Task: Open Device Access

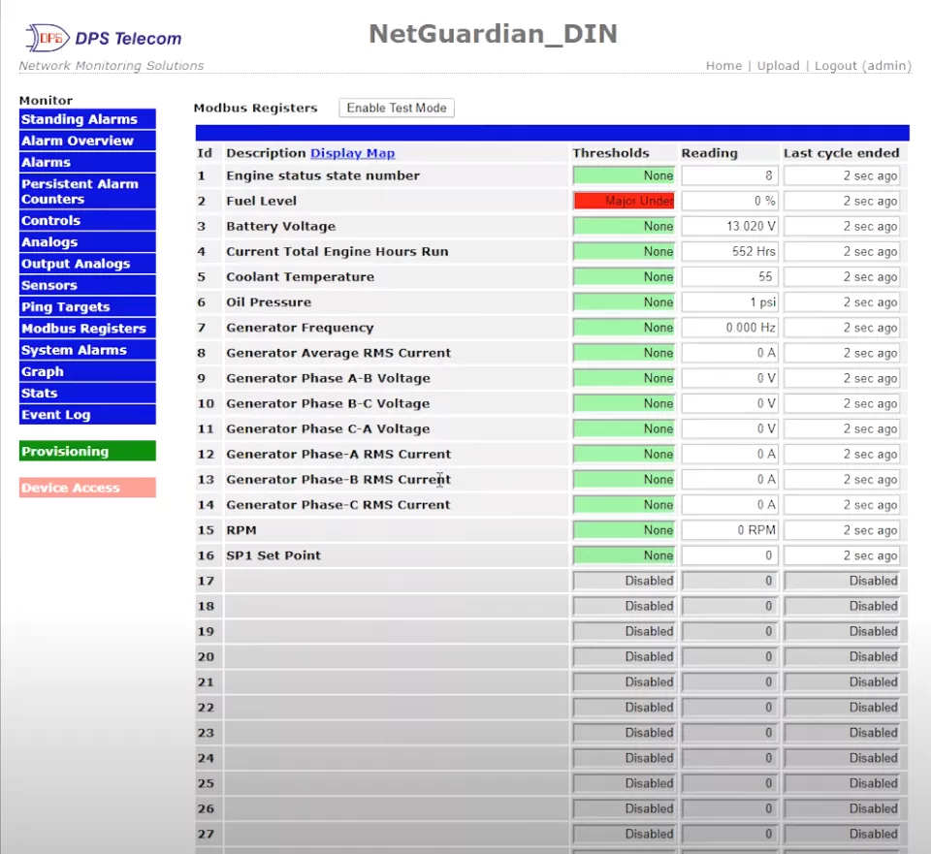Action: pyautogui.click(x=86, y=488)
